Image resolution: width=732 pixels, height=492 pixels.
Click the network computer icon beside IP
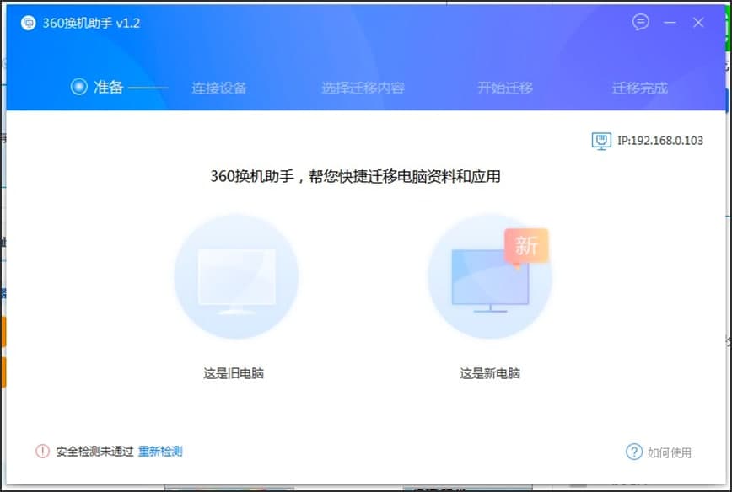point(601,141)
